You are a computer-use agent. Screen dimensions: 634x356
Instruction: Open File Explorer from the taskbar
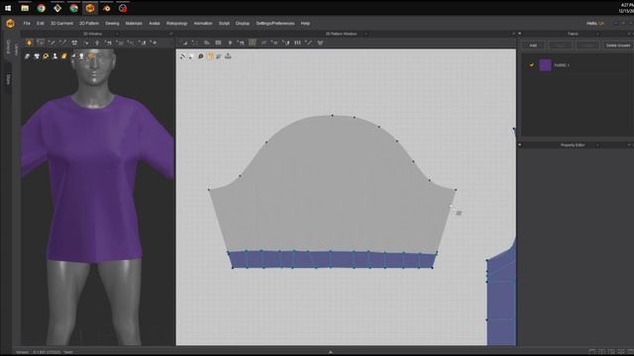pyautogui.click(x=25, y=8)
